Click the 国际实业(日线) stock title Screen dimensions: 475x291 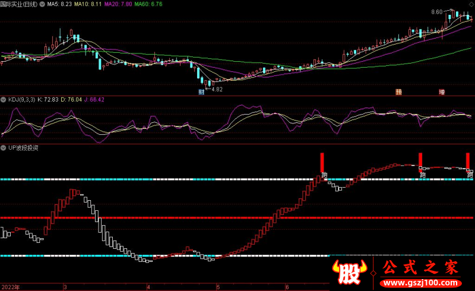19,4
